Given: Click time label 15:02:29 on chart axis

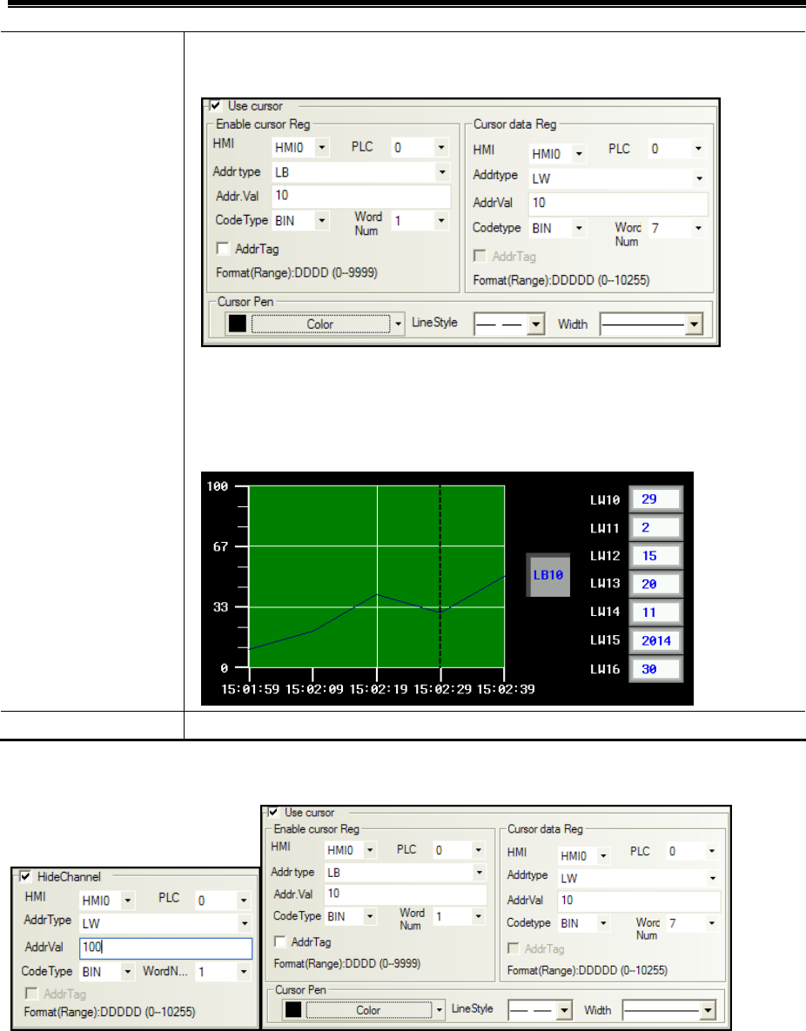Looking at the screenshot, I should tap(442, 689).
